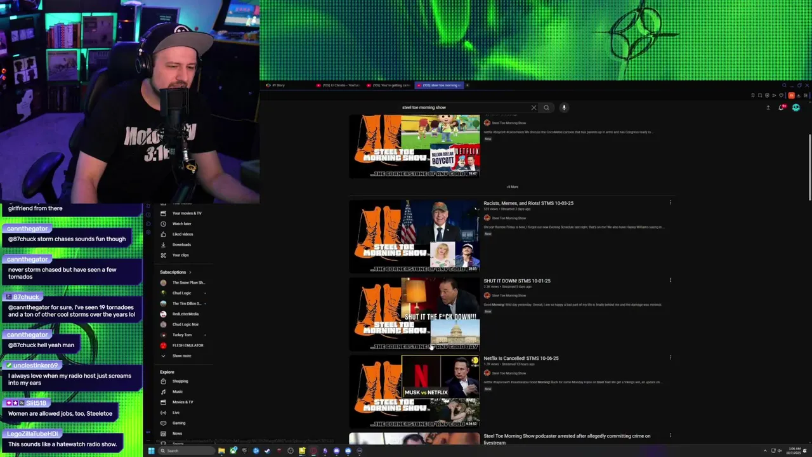
Task: Click the YouTube create upload icon
Action: point(768,108)
